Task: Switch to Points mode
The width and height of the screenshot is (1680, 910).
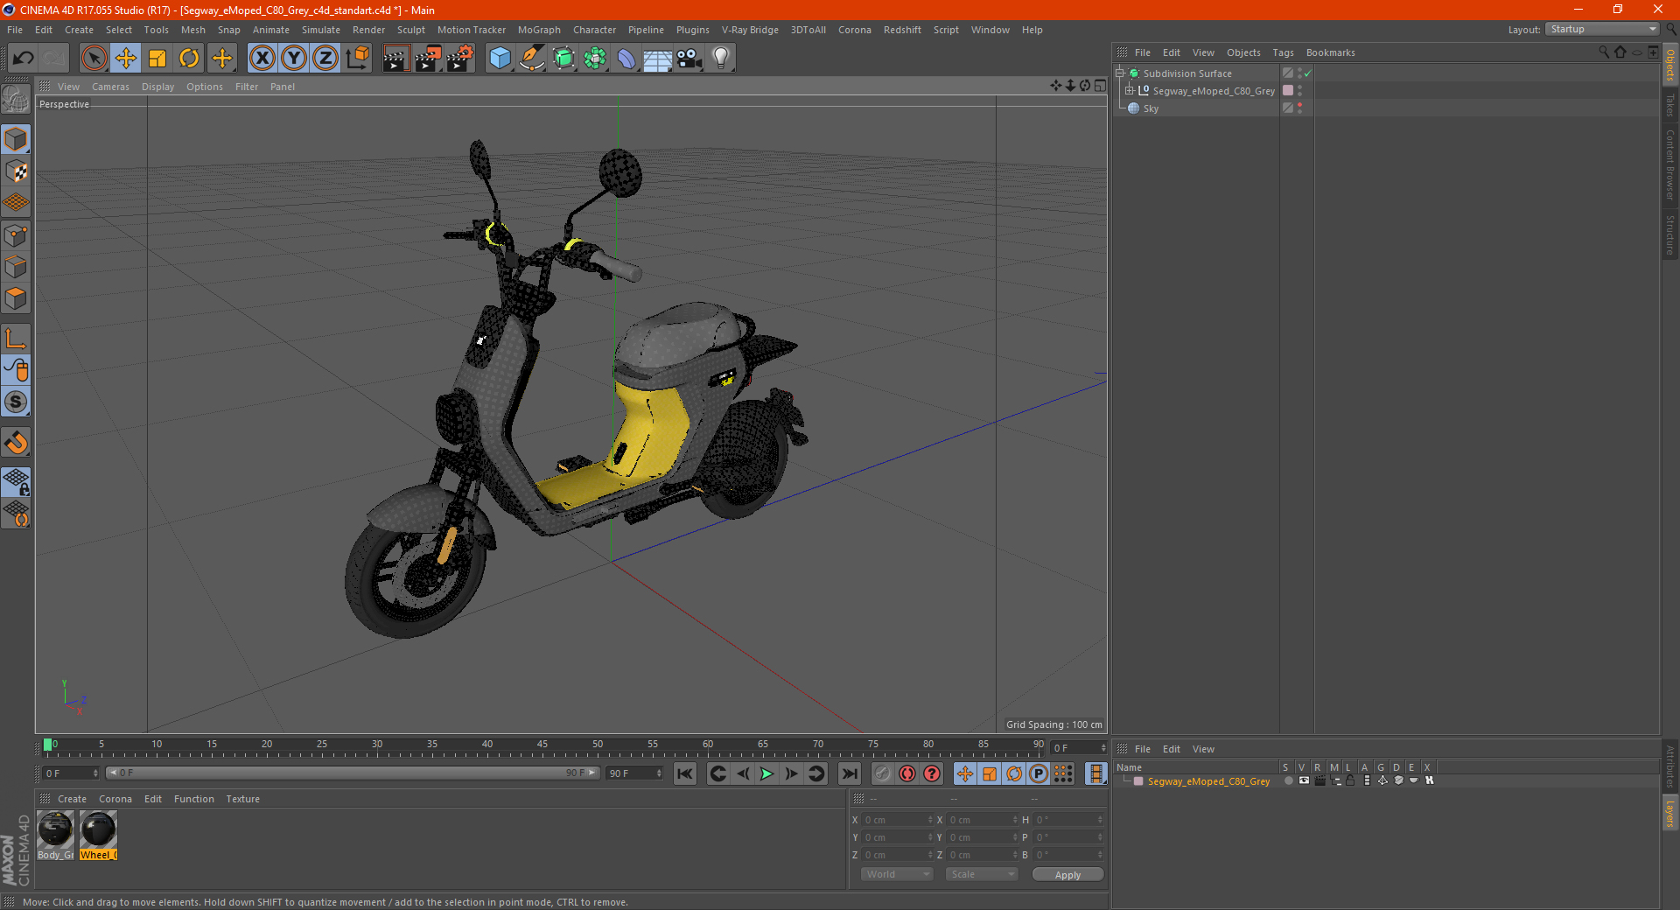Action: pyautogui.click(x=16, y=235)
